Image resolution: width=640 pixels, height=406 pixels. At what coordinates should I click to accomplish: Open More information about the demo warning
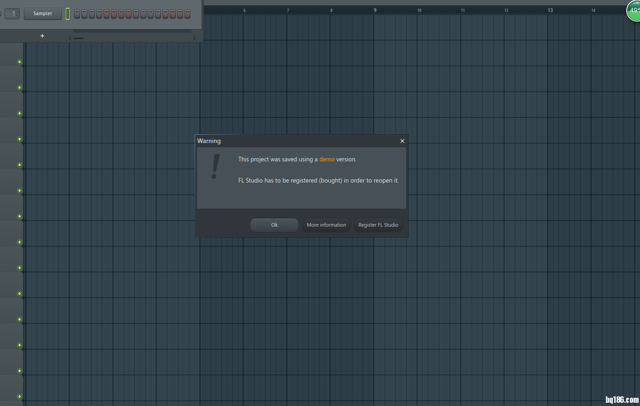tap(326, 225)
